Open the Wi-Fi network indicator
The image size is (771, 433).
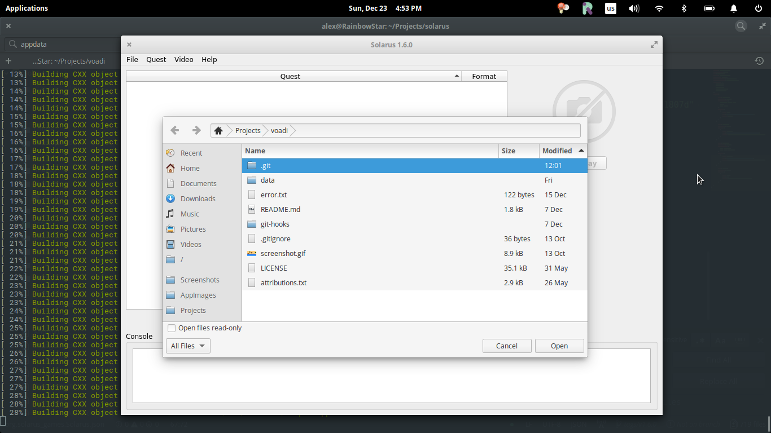[x=659, y=8]
